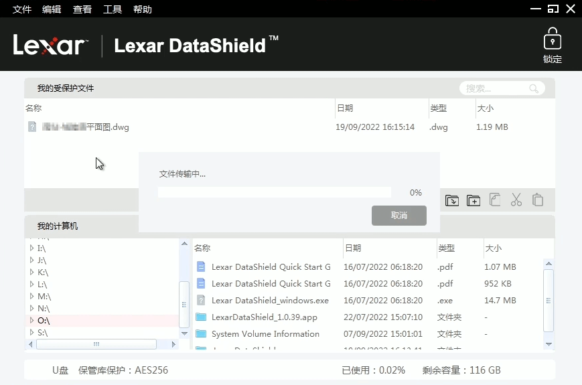Screen dimensions: 582x385
Task: Select System Volume Information folder name
Action: coord(265,334)
